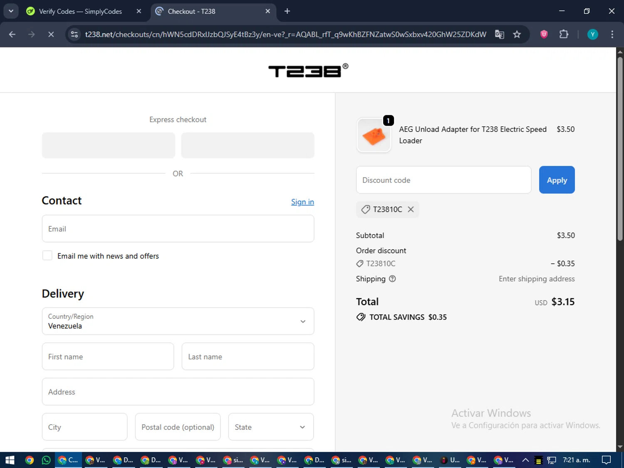Click the address bar URL
Image resolution: width=624 pixels, height=468 pixels.
[x=285, y=35]
